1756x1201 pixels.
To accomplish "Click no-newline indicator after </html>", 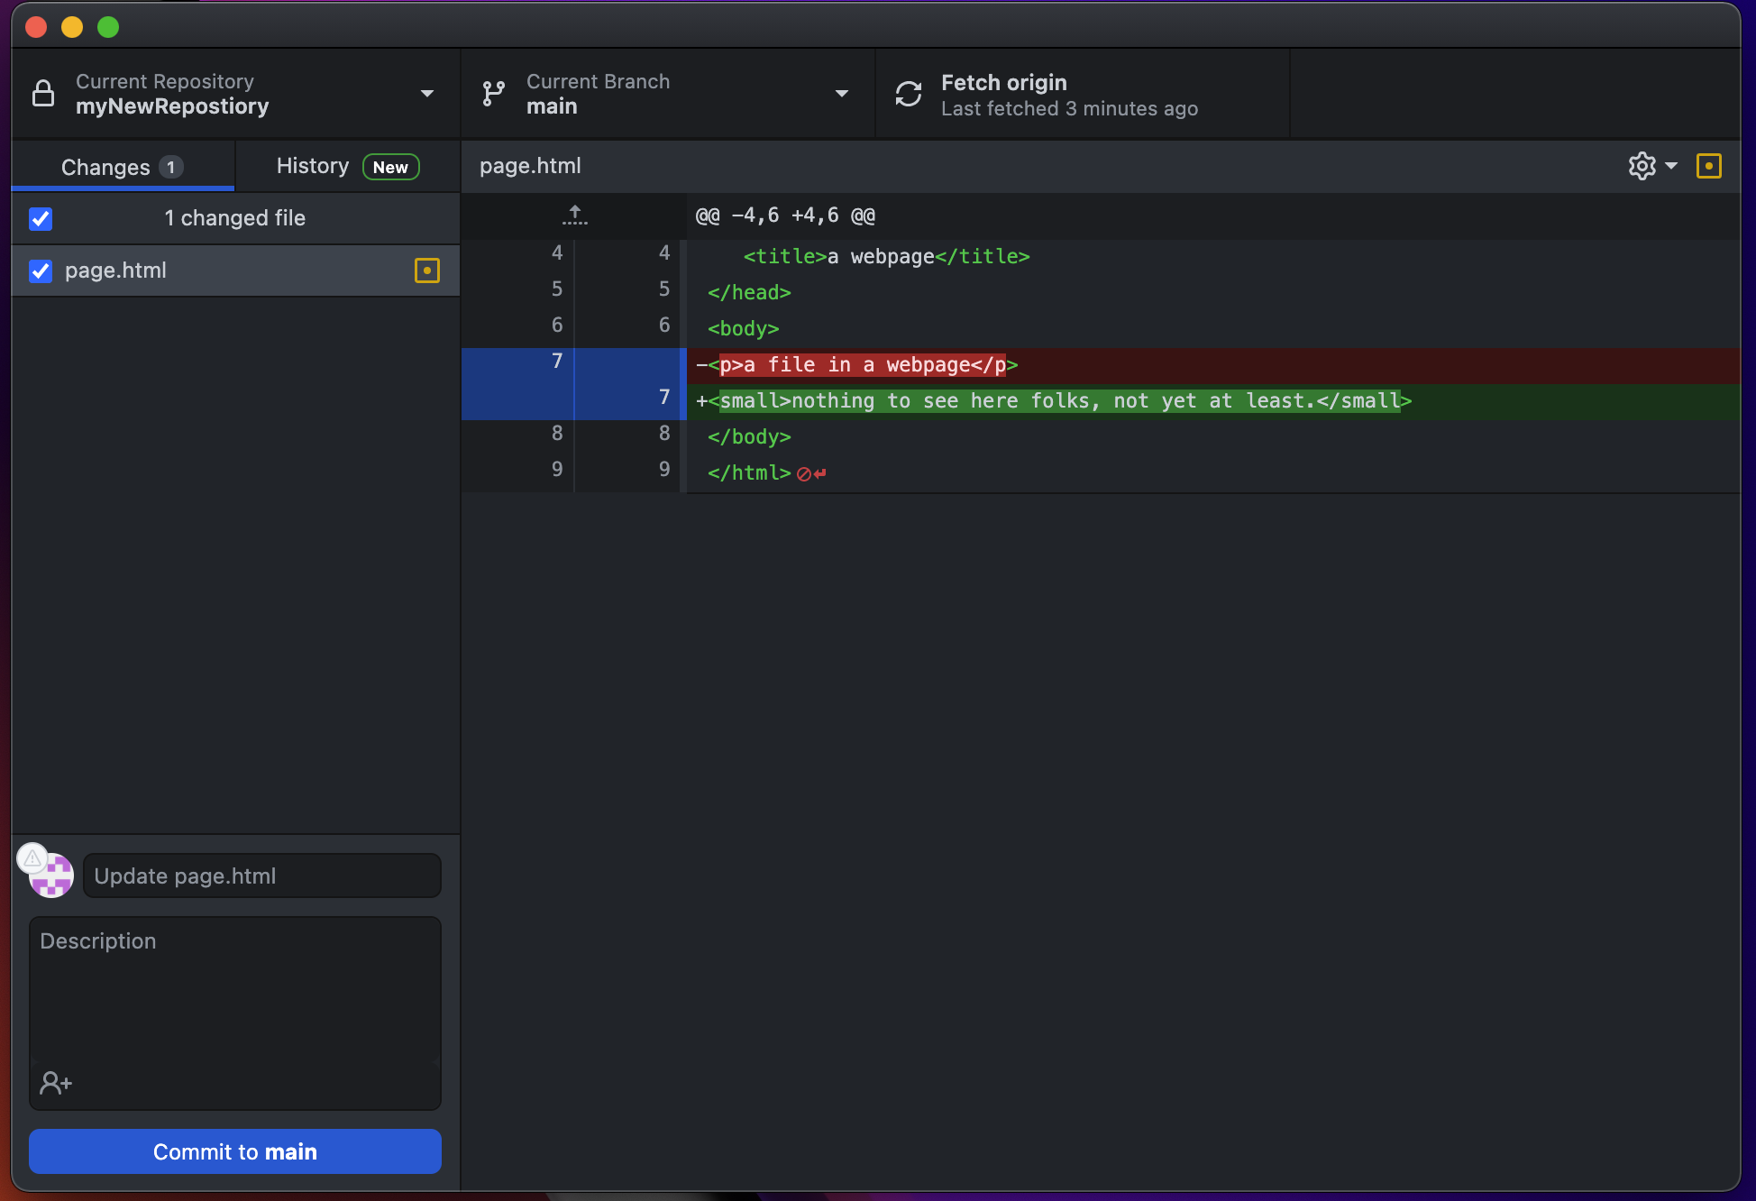I will pos(811,473).
